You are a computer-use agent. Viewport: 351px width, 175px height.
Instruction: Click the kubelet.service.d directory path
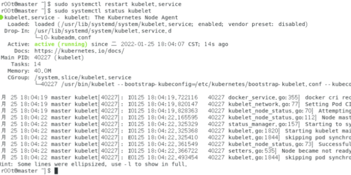click(103, 31)
